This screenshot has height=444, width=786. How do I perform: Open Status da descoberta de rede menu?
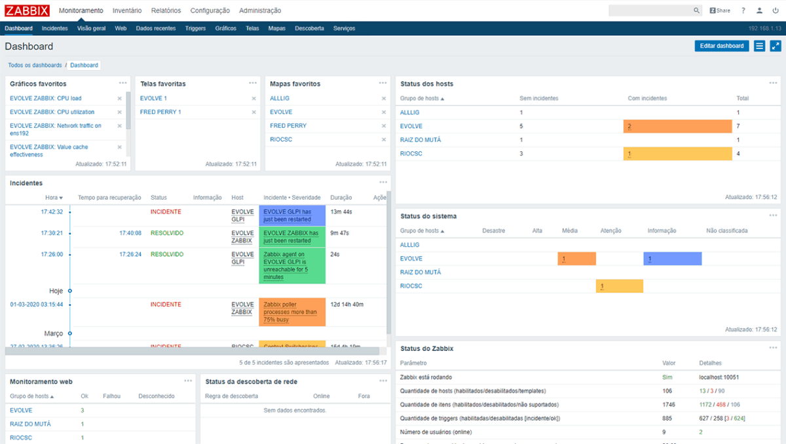click(x=383, y=380)
